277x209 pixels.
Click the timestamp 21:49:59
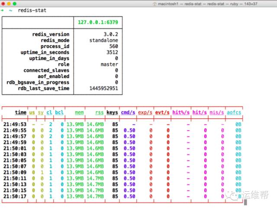click(15, 142)
